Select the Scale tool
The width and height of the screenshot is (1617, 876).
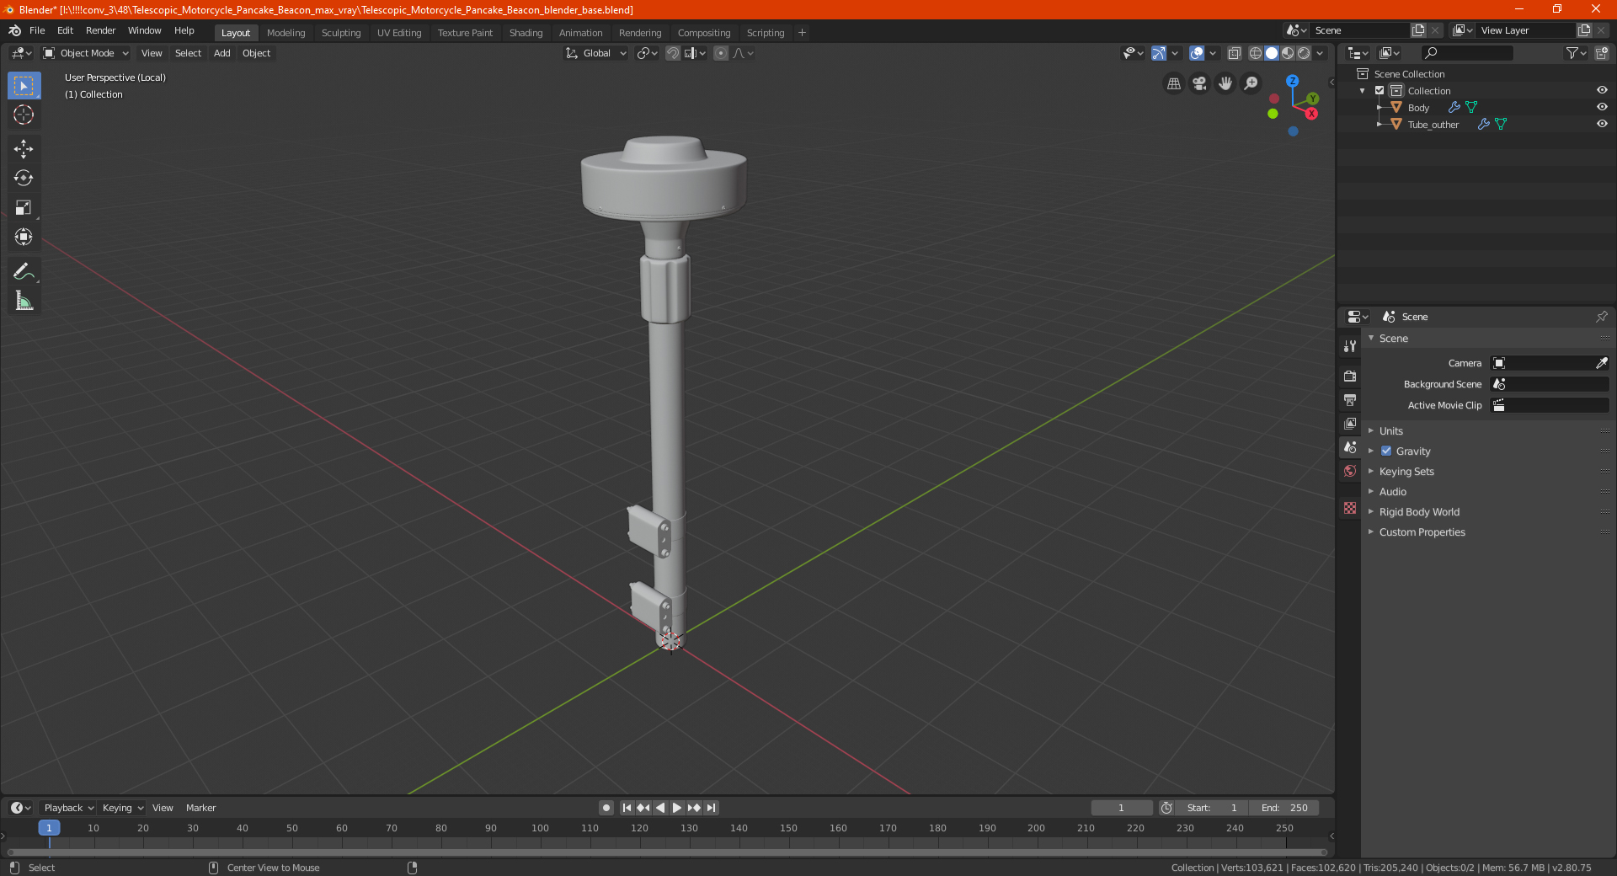click(x=24, y=207)
